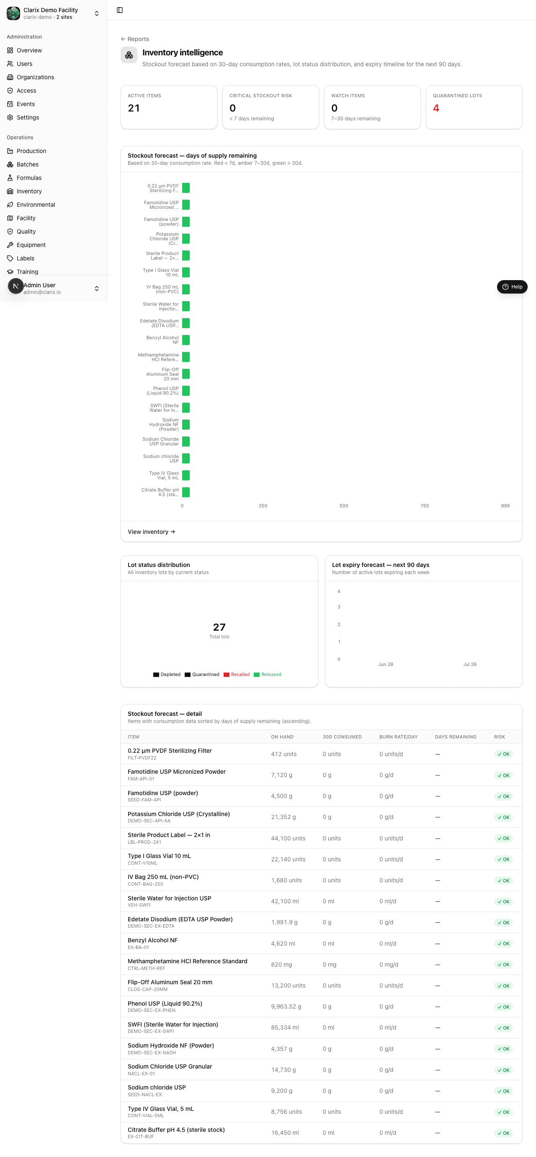Click the Organizations building icon
The image size is (536, 1157).
pos(10,77)
